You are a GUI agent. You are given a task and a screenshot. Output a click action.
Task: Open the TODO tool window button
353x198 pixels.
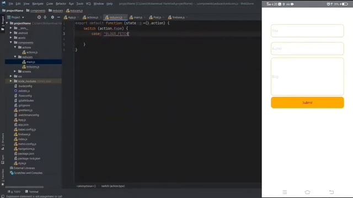(x=14, y=191)
